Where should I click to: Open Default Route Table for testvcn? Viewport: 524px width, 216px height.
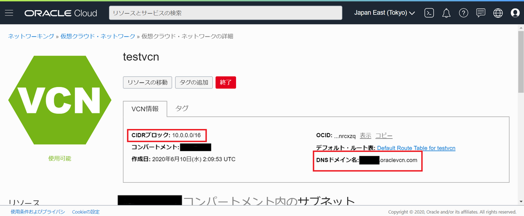(416, 148)
